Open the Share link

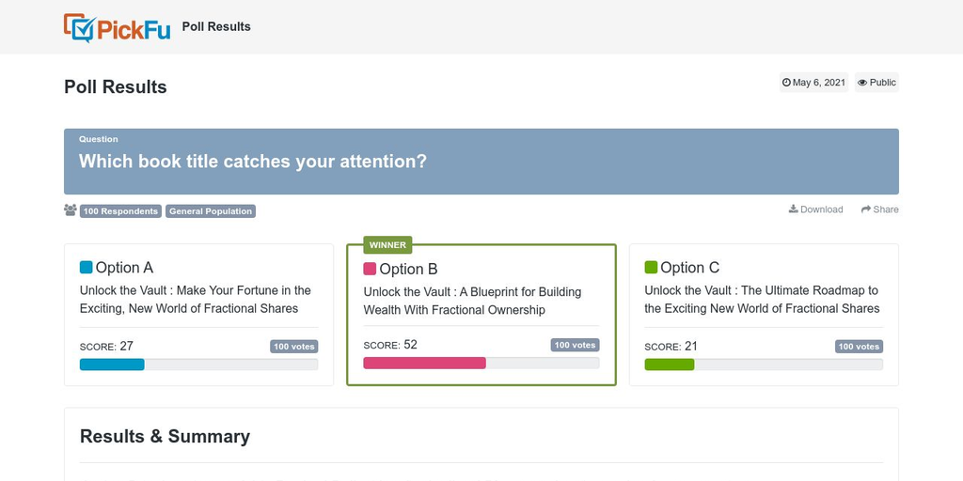880,209
